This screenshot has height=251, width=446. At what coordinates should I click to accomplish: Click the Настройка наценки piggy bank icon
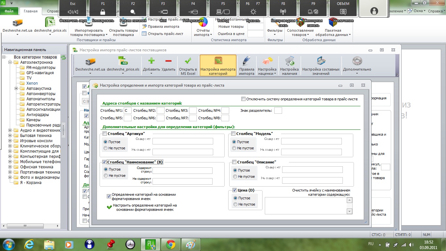267,61
